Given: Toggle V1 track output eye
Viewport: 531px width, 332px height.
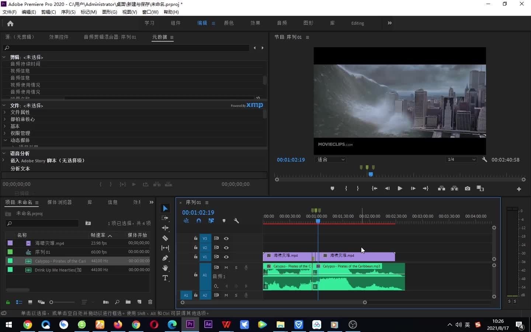Looking at the screenshot, I should tap(226, 257).
